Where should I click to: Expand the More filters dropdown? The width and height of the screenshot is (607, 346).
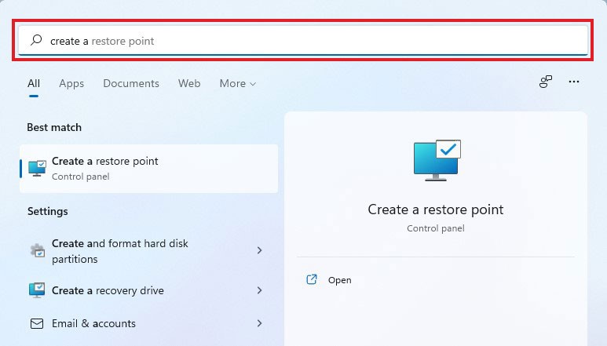238,83
